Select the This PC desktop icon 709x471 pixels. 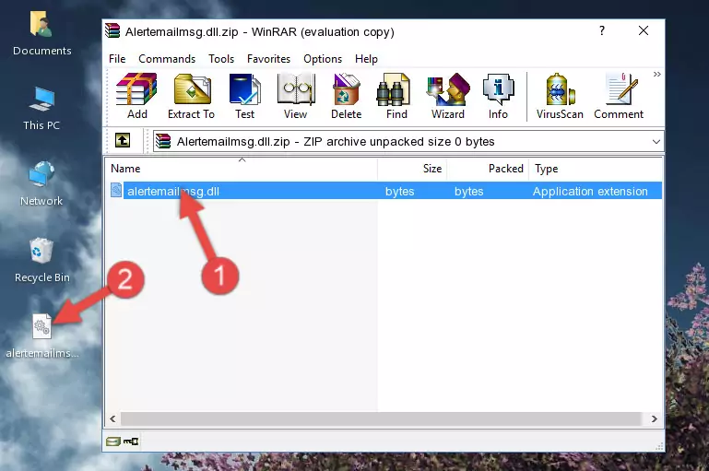[x=41, y=109]
